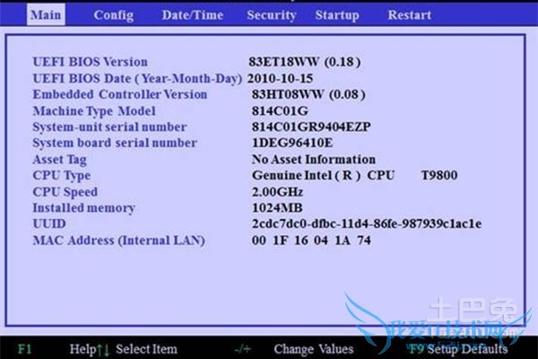Screen dimensions: 538x359
Task: Click the UEFI BIOS Version label
Action: click(90, 62)
